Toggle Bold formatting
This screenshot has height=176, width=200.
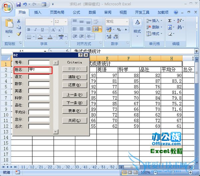point(29,30)
